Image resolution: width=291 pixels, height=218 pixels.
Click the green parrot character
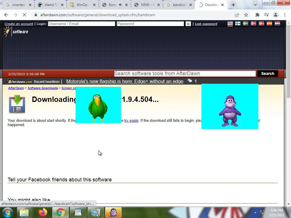coord(98,108)
